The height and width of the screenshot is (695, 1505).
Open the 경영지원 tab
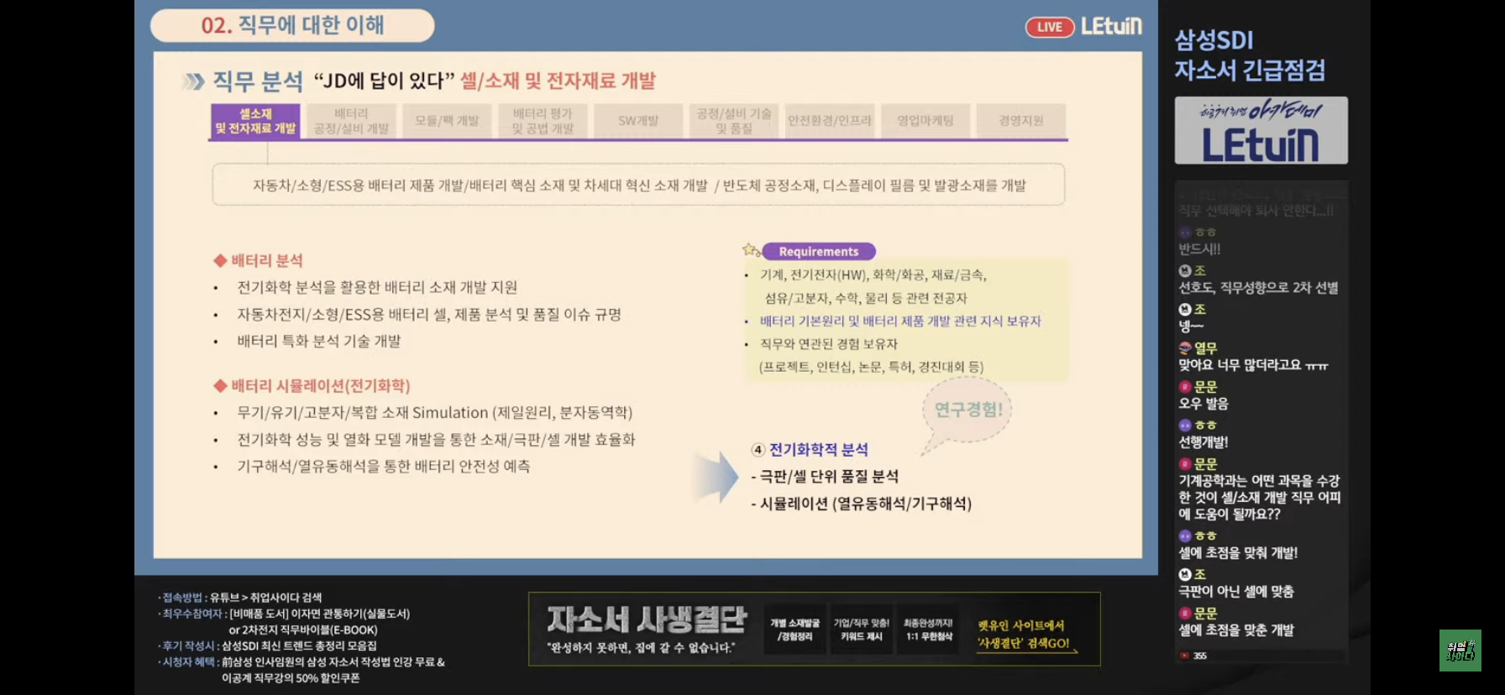(1021, 121)
